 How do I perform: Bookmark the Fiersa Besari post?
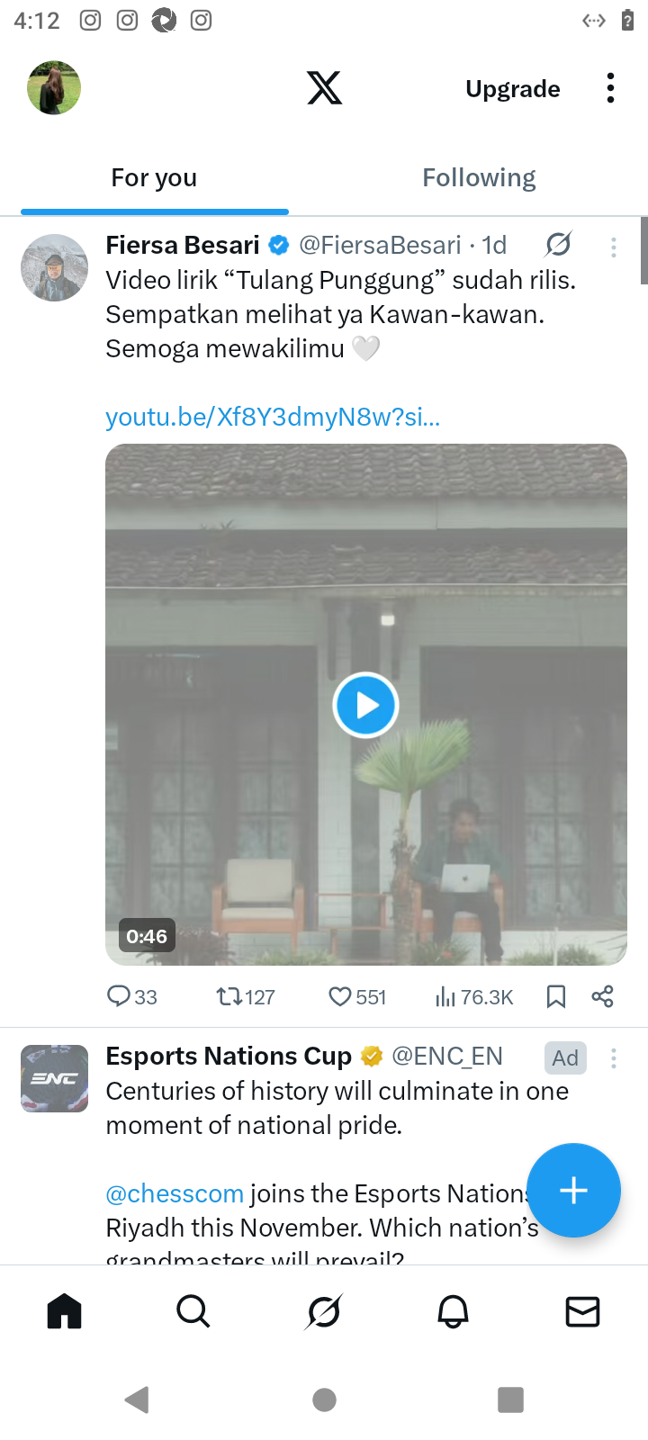pyautogui.click(x=556, y=996)
